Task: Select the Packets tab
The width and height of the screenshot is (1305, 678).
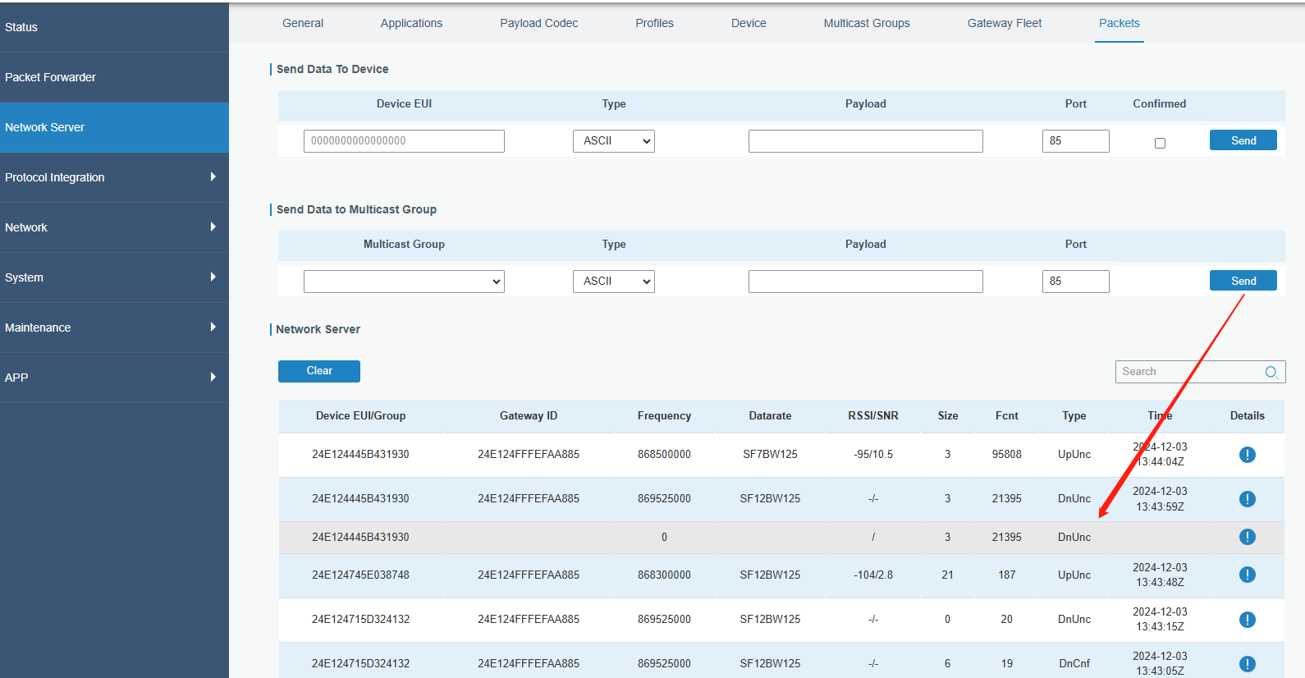Action: 1120,23
